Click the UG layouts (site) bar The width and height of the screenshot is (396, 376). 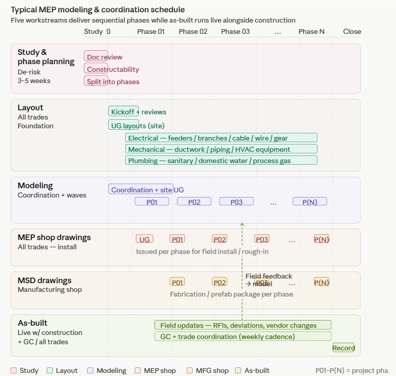(124, 125)
